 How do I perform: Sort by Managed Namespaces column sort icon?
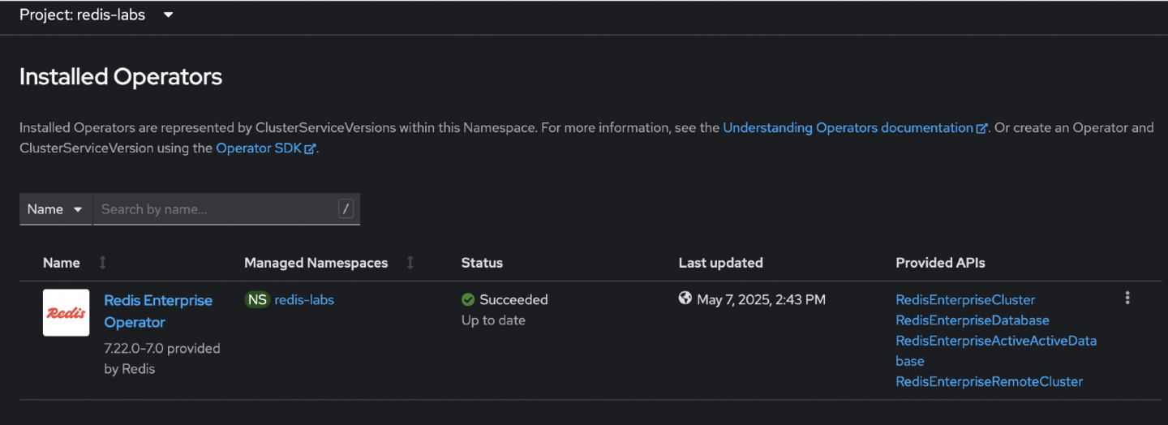pos(410,263)
